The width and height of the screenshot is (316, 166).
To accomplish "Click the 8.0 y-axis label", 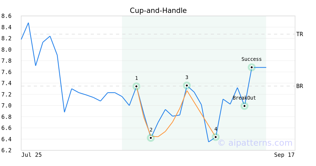I will [6, 50].
